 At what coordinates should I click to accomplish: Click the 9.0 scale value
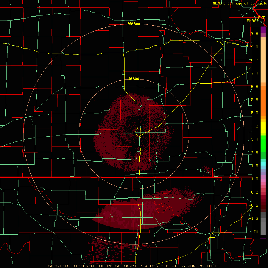click(255, 47)
